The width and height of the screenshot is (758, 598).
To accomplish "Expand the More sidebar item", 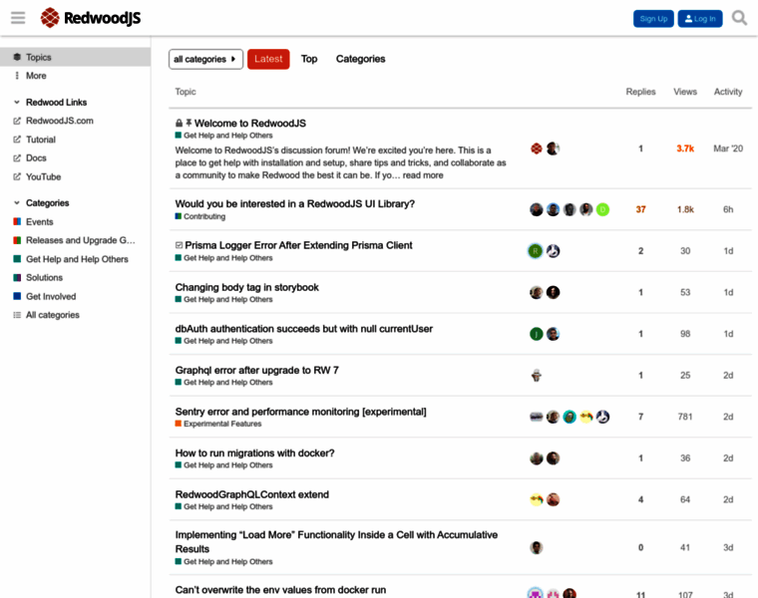I will pyautogui.click(x=36, y=76).
